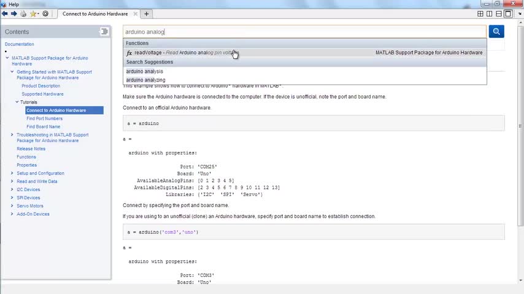Run search with the magnifier button
The width and height of the screenshot is (524, 294).
point(496,32)
